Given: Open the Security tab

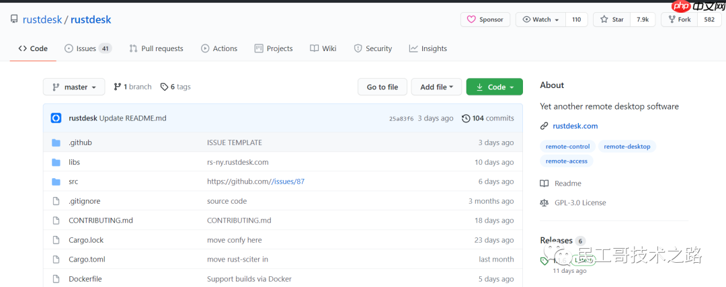Looking at the screenshot, I should pyautogui.click(x=372, y=48).
